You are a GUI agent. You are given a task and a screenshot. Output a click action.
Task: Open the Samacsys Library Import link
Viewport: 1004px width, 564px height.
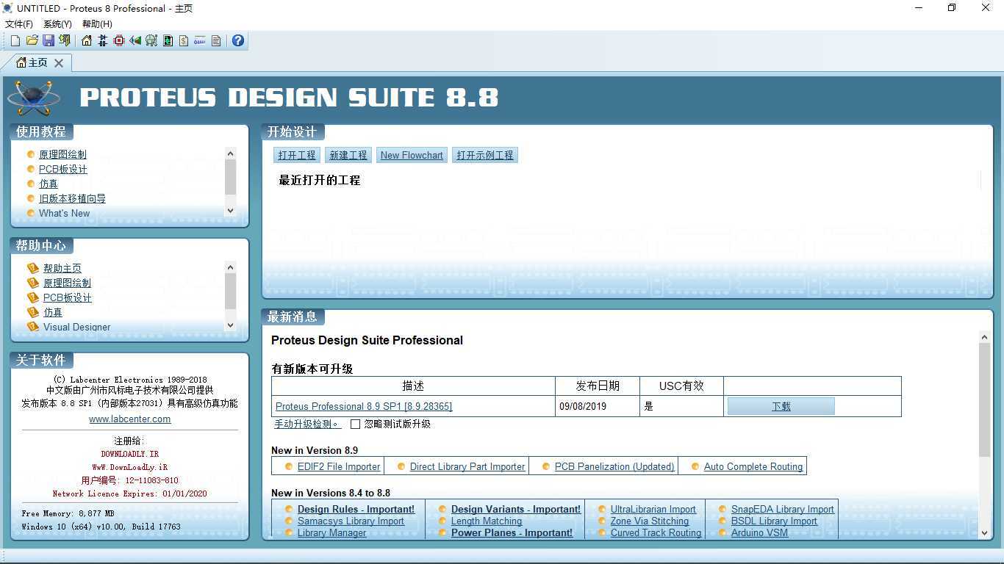coord(351,521)
